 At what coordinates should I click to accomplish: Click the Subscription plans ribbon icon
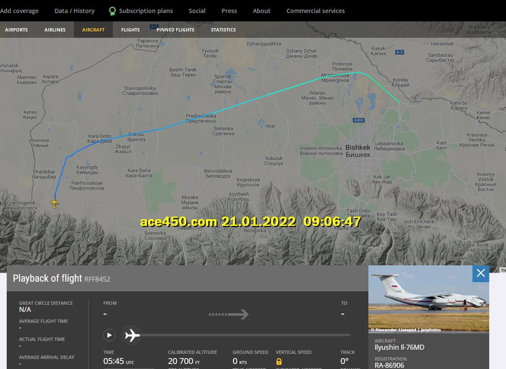coord(112,11)
